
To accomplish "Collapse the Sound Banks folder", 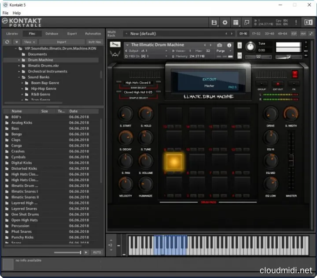I will [x=19, y=77].
